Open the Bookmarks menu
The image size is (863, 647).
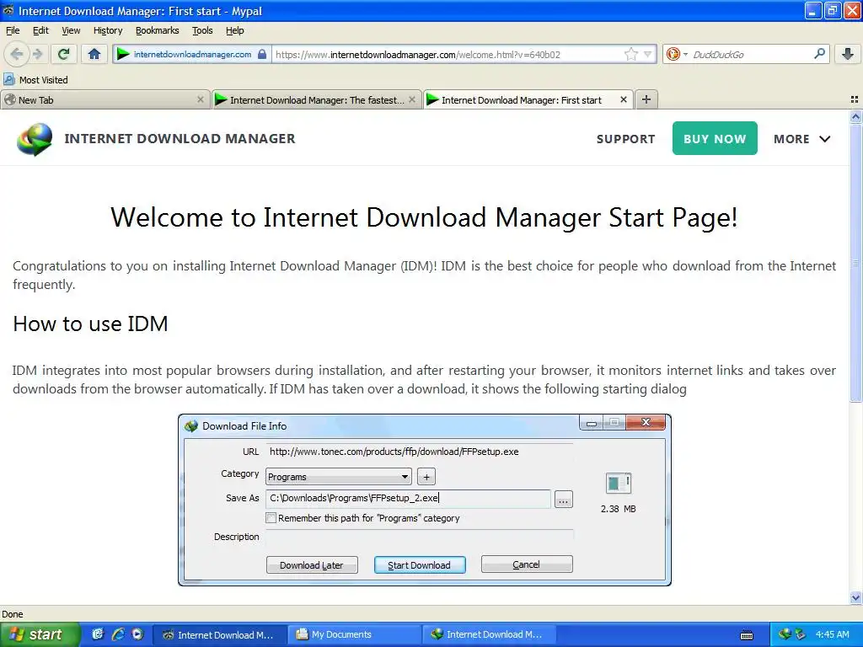[157, 30]
